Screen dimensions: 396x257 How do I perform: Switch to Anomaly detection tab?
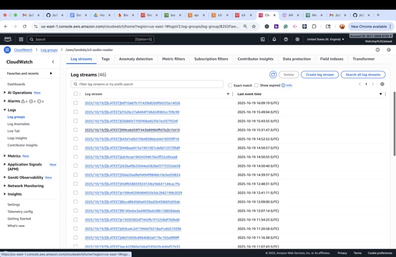(x=136, y=59)
